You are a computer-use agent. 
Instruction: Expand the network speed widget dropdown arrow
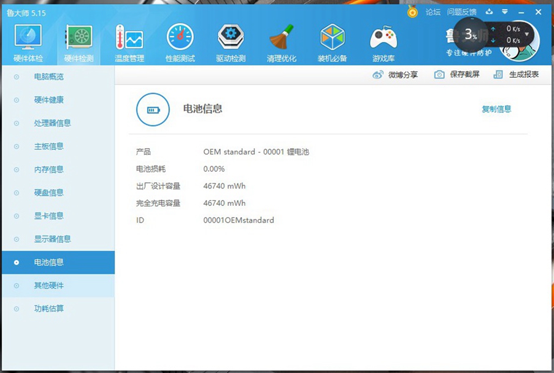527,34
